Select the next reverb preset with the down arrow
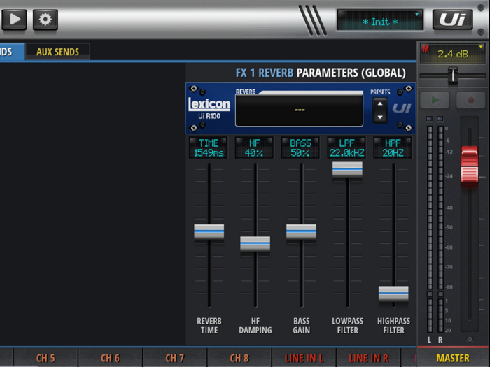The image size is (490, 367). click(380, 117)
